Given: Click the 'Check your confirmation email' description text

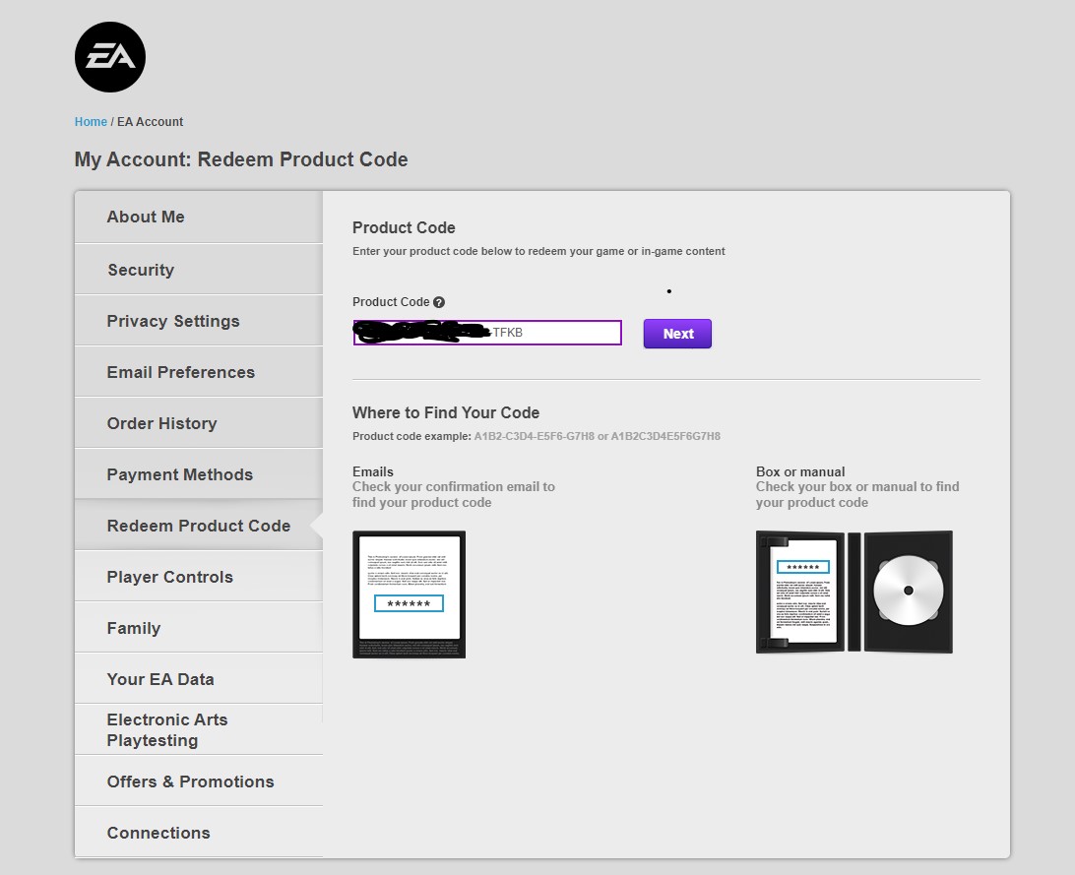Looking at the screenshot, I should tap(454, 495).
